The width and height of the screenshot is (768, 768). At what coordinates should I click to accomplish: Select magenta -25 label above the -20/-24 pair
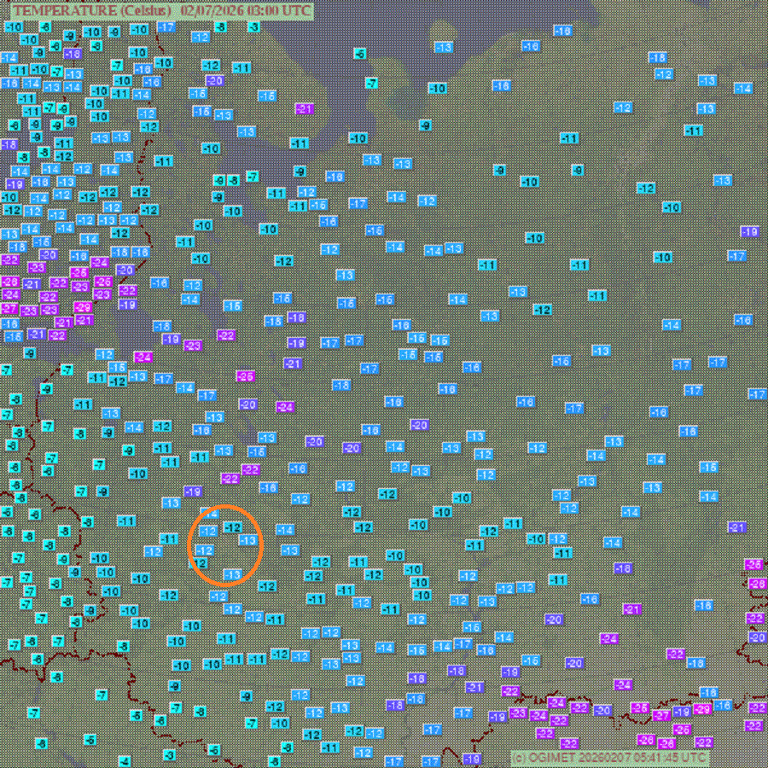[x=246, y=376]
